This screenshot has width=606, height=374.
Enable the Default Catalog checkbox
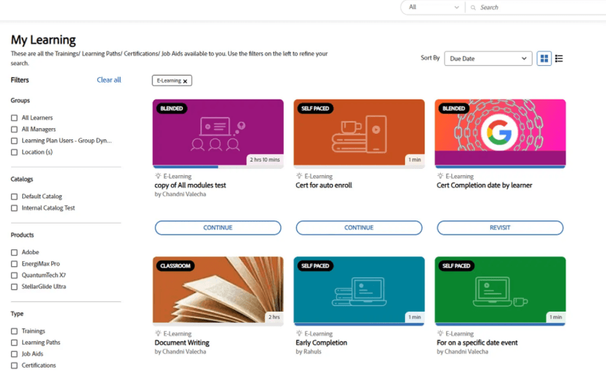point(14,197)
